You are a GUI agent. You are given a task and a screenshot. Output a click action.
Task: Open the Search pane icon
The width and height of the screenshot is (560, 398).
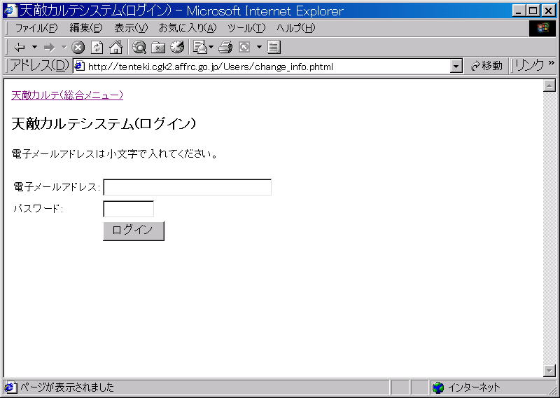point(139,48)
